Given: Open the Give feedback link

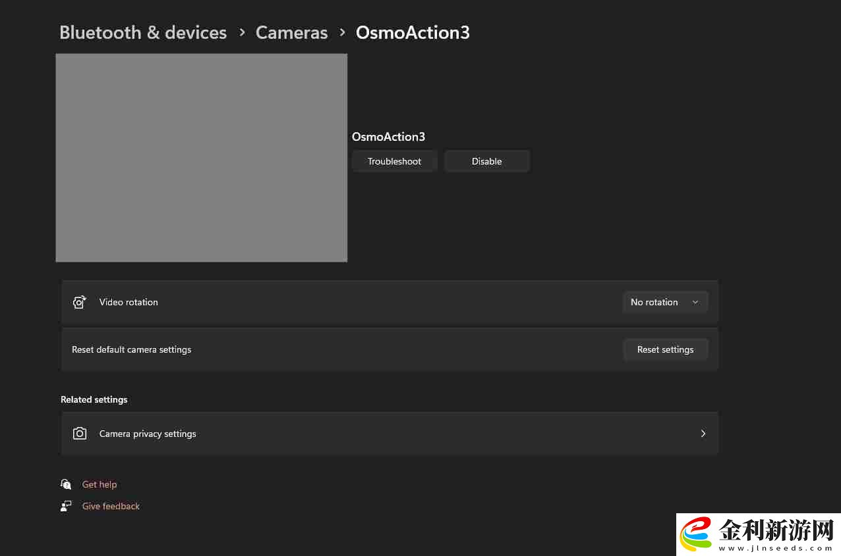Looking at the screenshot, I should point(111,506).
